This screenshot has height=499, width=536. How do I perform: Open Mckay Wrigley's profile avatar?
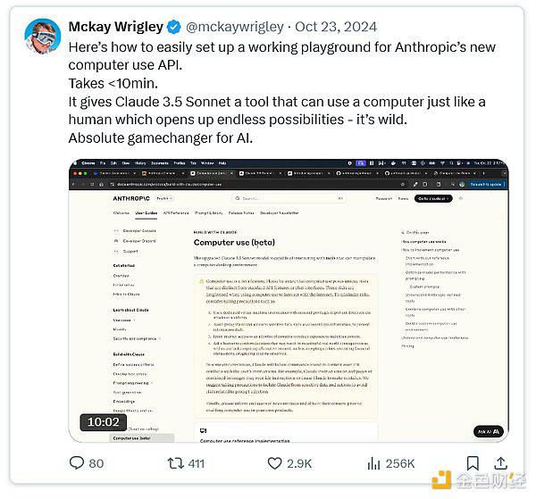click(43, 37)
